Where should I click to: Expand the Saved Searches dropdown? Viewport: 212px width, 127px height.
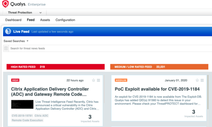(16, 41)
